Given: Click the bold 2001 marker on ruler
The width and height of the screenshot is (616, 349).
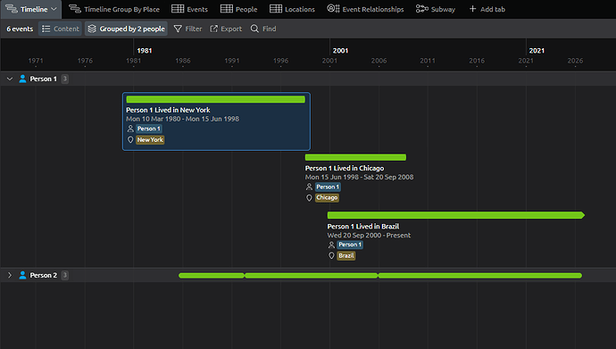Looking at the screenshot, I should point(340,51).
